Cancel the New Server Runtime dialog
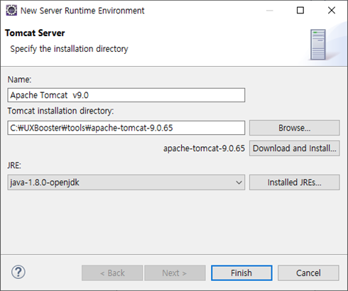 point(308,273)
